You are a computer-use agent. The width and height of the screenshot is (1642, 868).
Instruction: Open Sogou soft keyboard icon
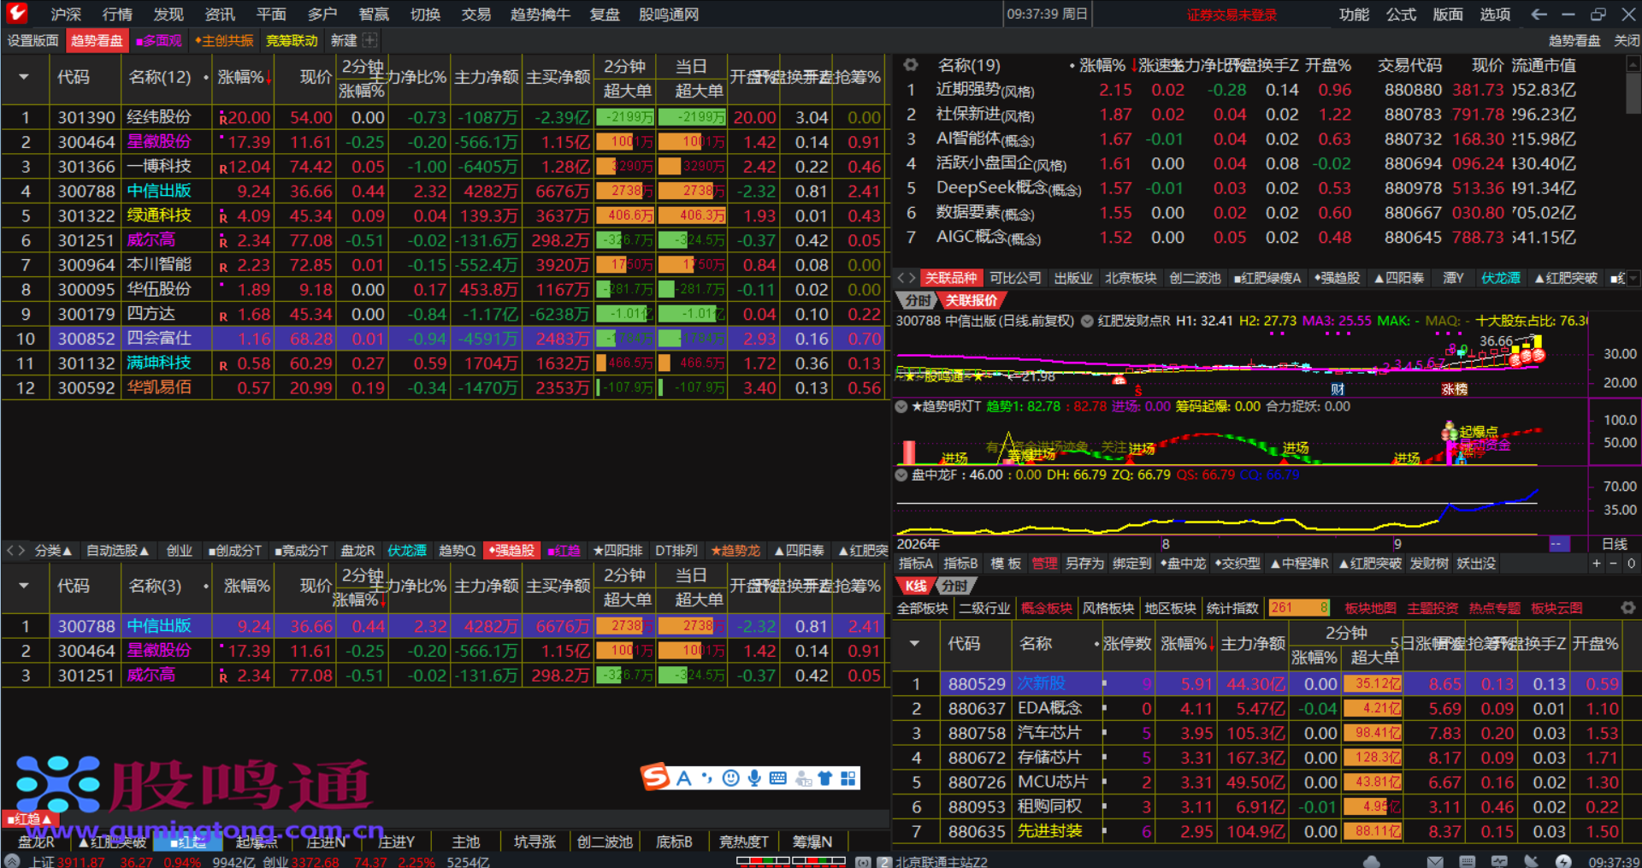coord(778,778)
